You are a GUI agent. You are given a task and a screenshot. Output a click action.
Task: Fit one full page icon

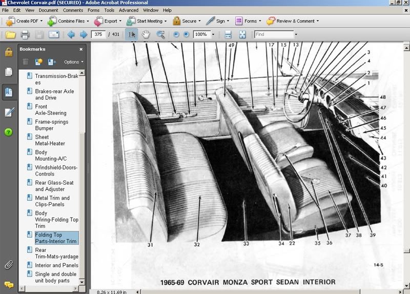(242, 34)
